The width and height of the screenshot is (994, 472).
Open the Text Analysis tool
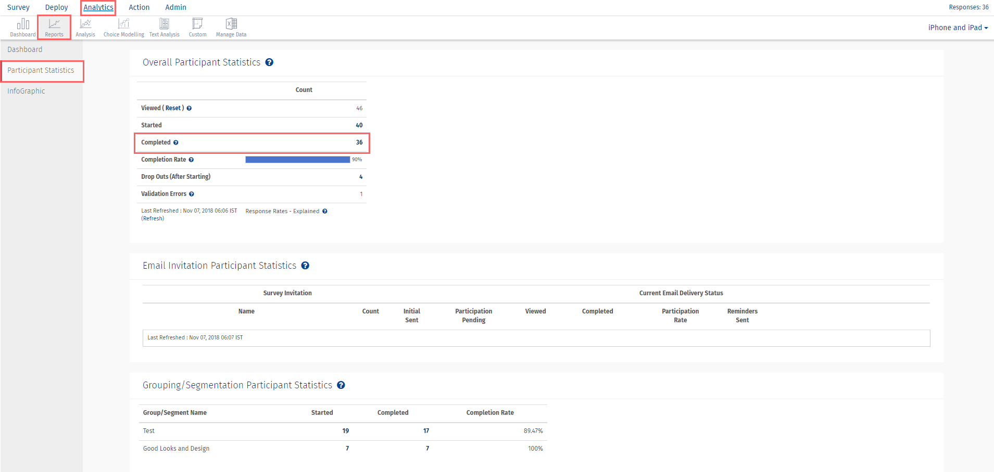click(x=164, y=28)
